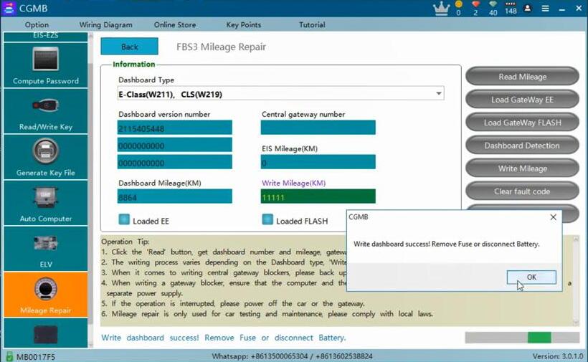Toggle the Loaded EE indicator
The height and width of the screenshot is (362, 588).
click(x=125, y=220)
